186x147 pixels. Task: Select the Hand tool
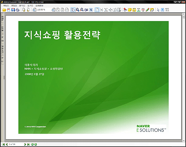coord(73,10)
